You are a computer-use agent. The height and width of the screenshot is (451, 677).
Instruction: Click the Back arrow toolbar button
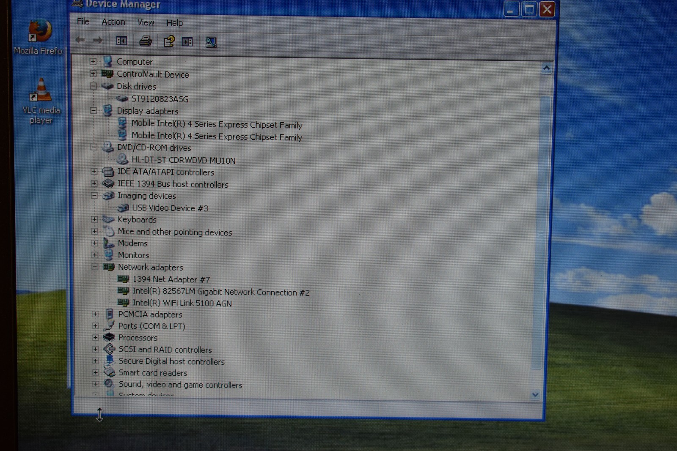click(x=80, y=40)
